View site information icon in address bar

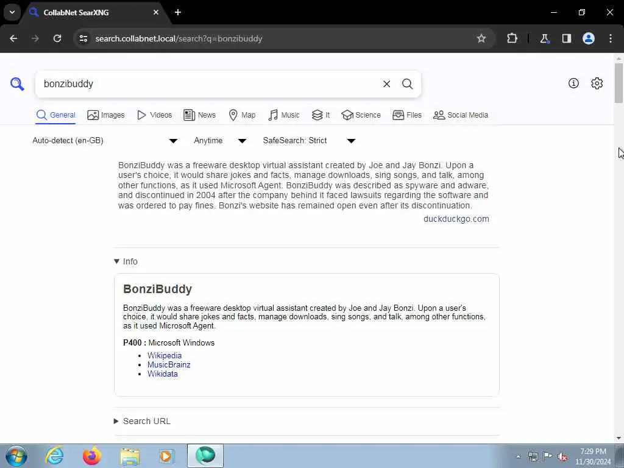(x=83, y=38)
